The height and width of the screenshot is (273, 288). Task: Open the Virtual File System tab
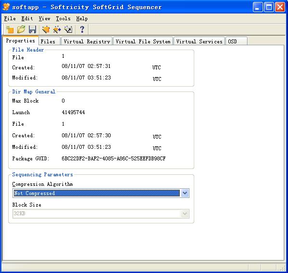click(x=143, y=41)
